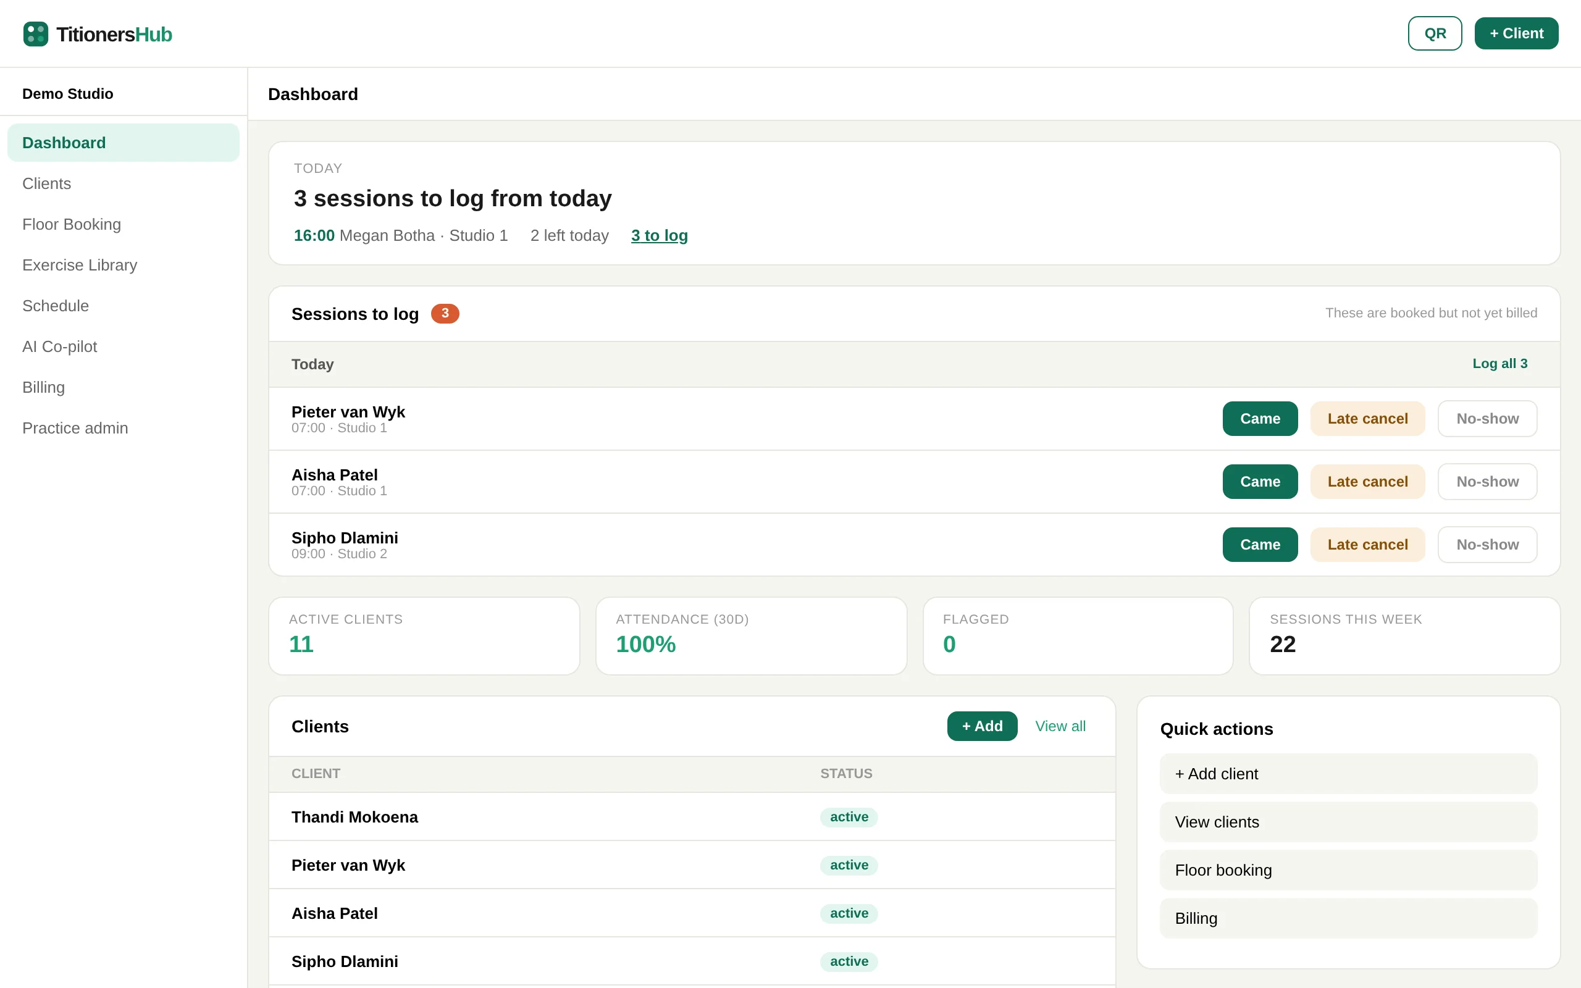The width and height of the screenshot is (1581, 988).
Task: Open Clients in the sidebar
Action: (124, 183)
